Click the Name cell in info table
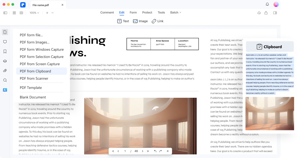Viewport: 297px width, 158px height. 139,44
